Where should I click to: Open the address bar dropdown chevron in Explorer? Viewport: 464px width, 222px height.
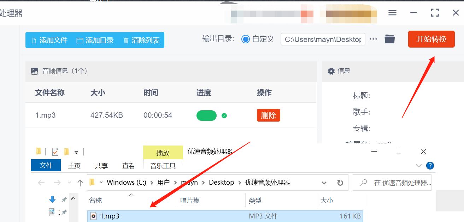pos(324,183)
